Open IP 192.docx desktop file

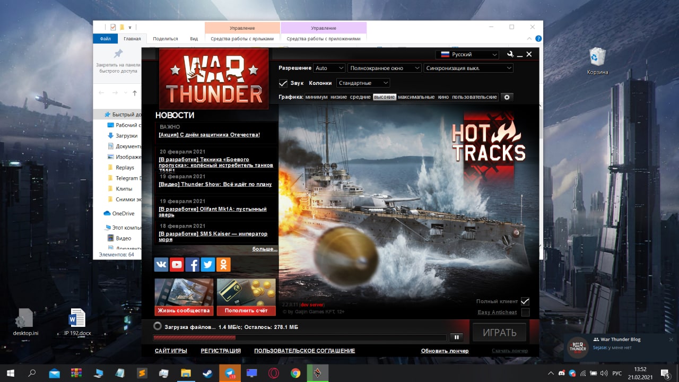(77, 322)
